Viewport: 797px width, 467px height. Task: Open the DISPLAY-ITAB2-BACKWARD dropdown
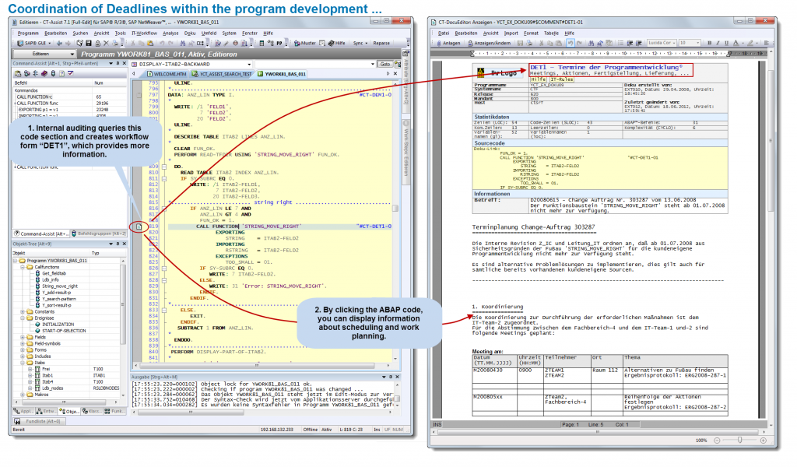click(x=248, y=64)
